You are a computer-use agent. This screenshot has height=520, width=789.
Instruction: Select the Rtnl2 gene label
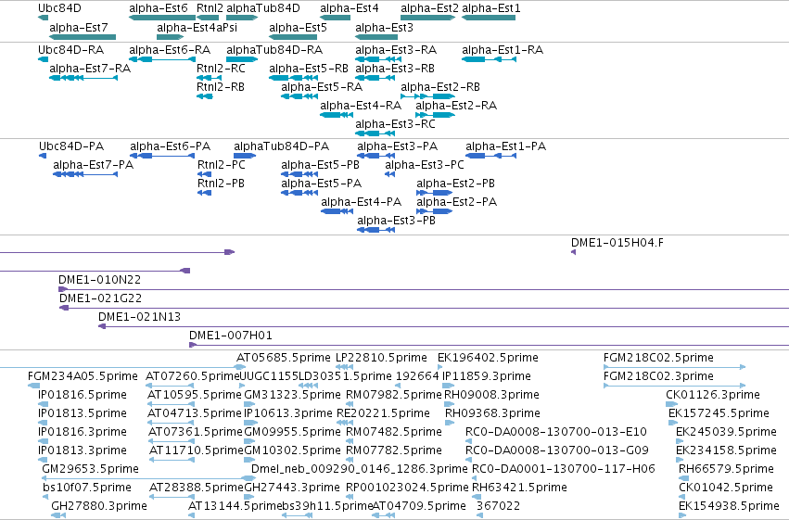210,8
